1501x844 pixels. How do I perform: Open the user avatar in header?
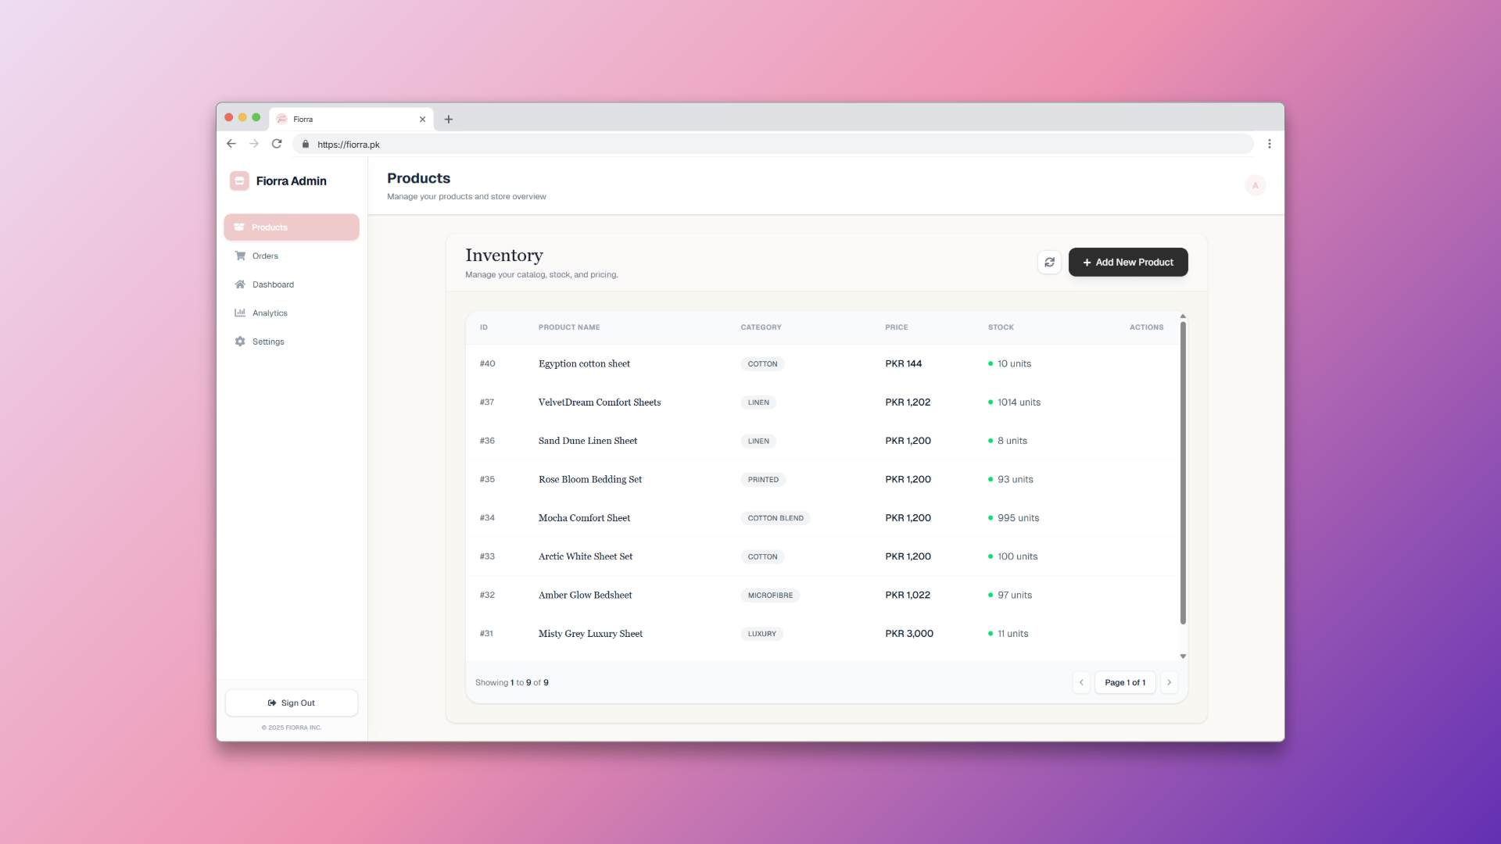(x=1255, y=185)
